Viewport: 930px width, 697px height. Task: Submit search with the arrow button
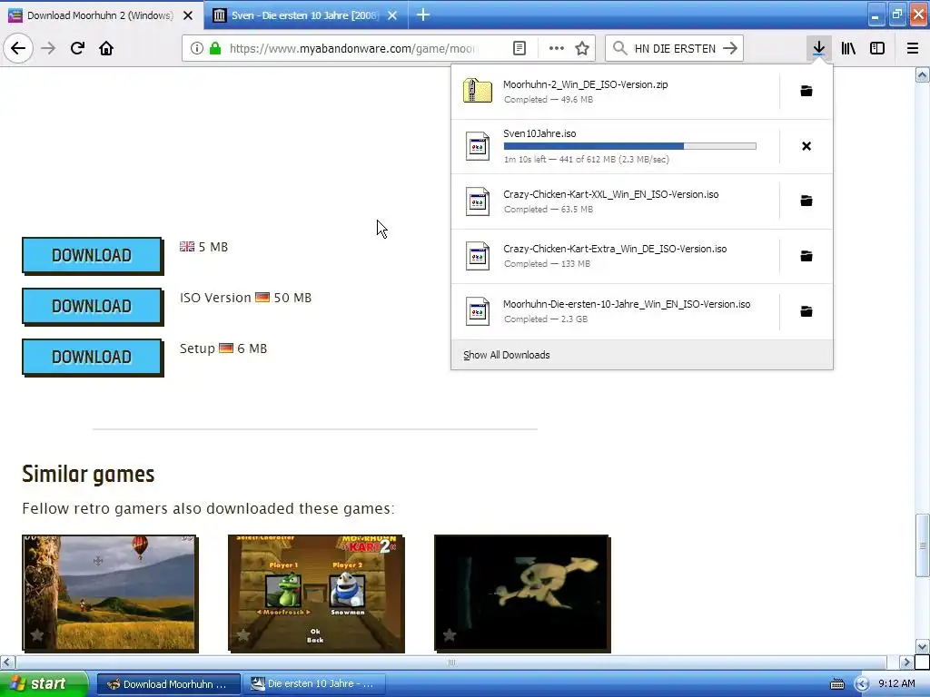pos(730,48)
